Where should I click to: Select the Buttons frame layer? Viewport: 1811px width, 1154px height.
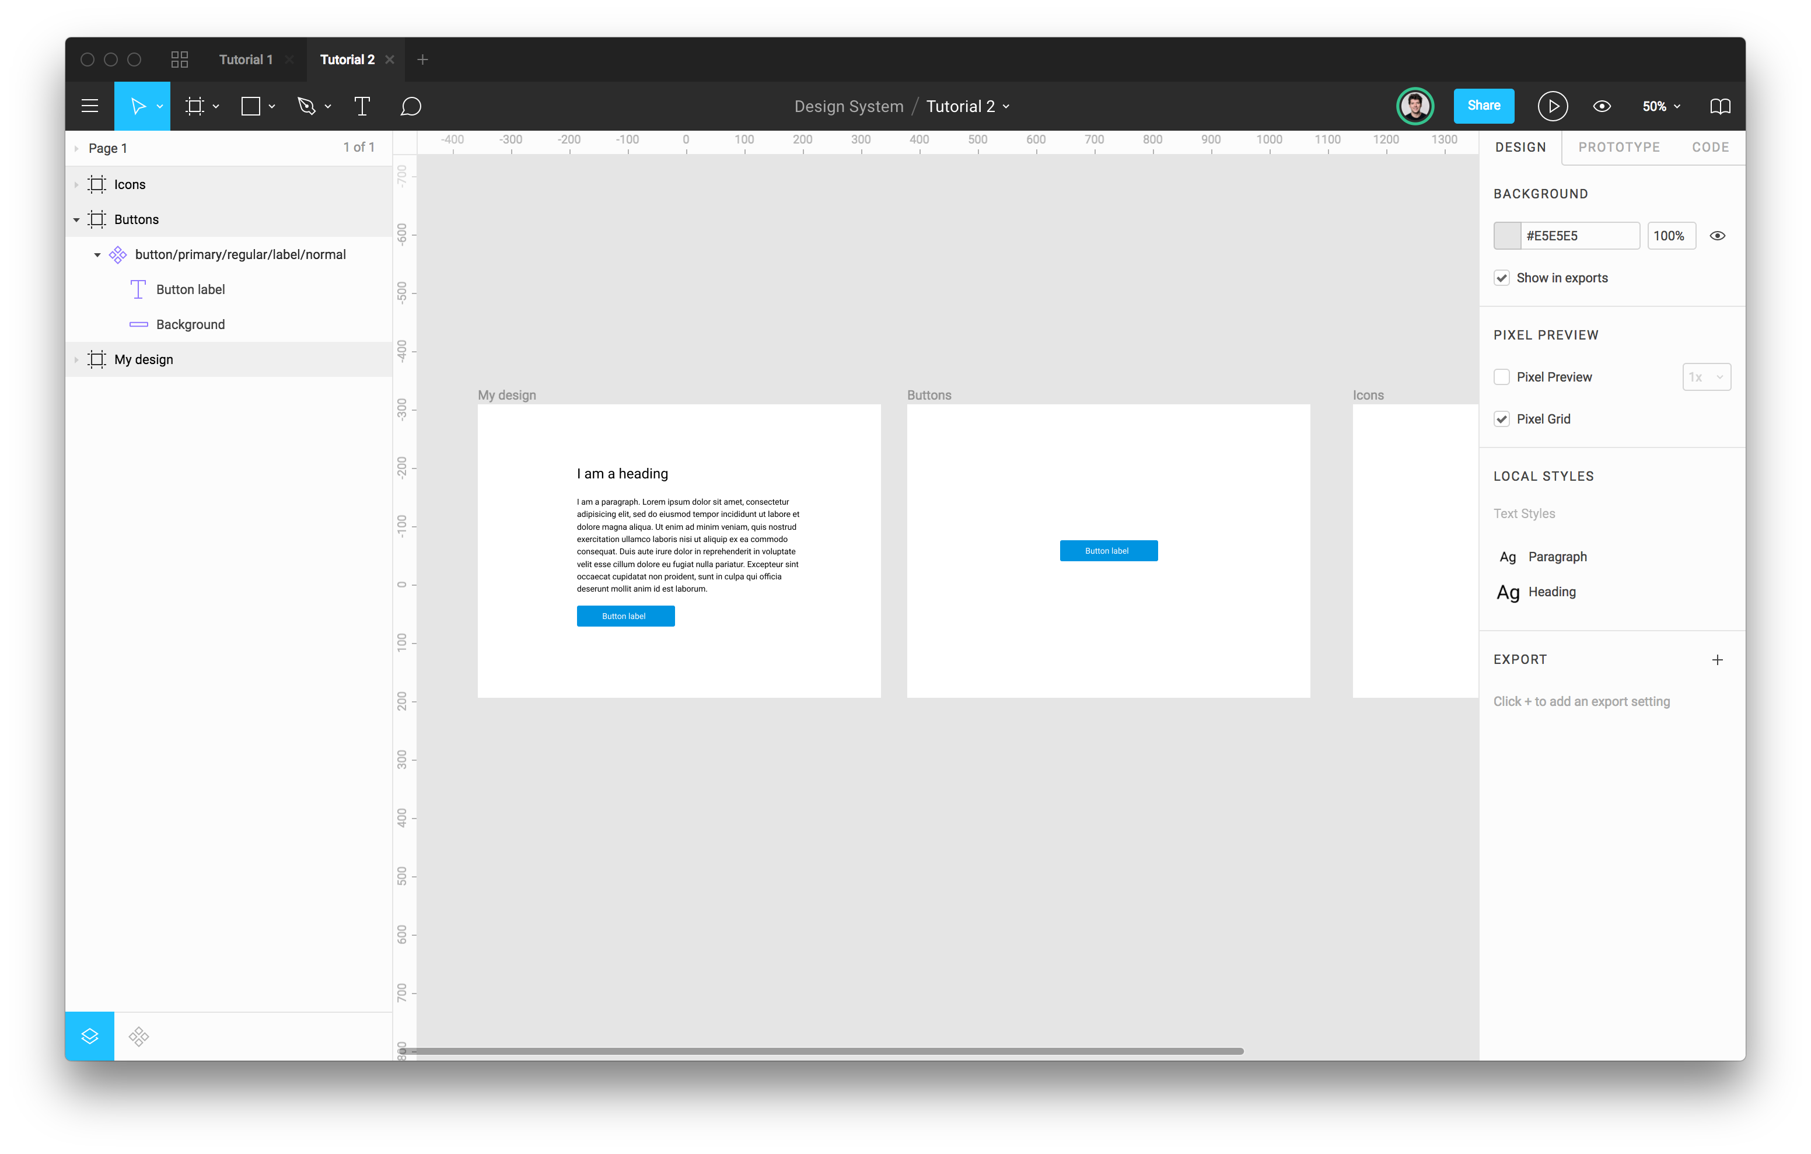[x=229, y=219]
